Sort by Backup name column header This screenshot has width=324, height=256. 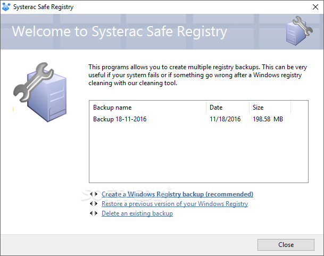(x=148, y=108)
